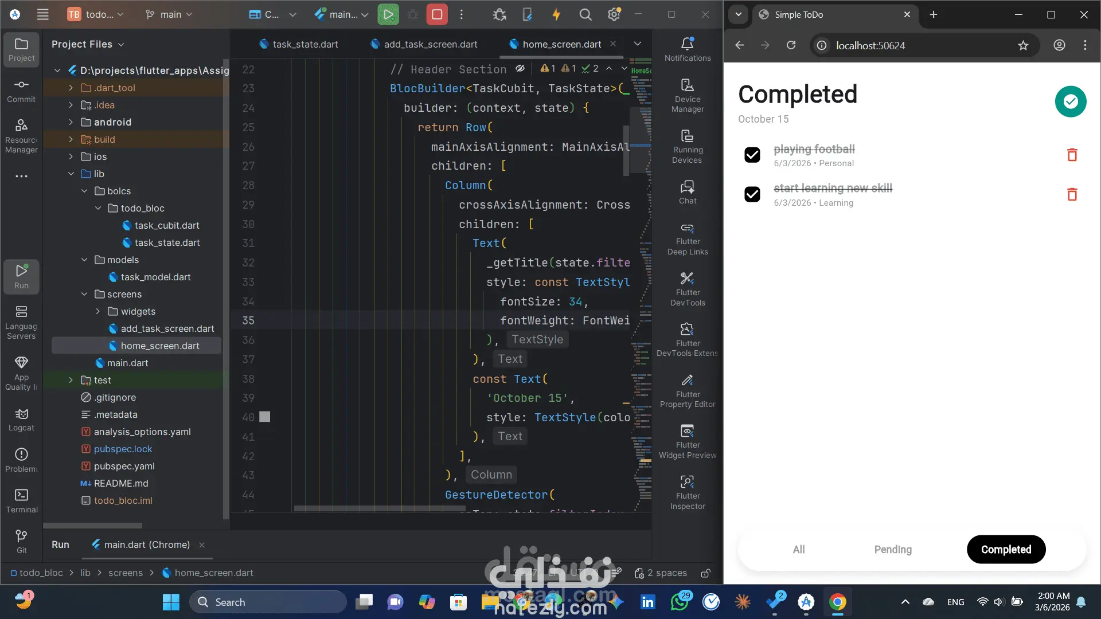Open the Flutter Inspector panel
The height and width of the screenshot is (619, 1101).
(x=687, y=492)
